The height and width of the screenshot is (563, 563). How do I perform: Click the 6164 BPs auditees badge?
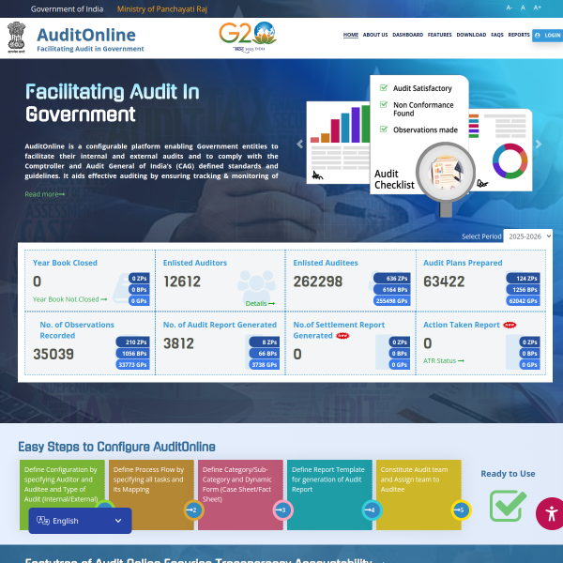392,290
